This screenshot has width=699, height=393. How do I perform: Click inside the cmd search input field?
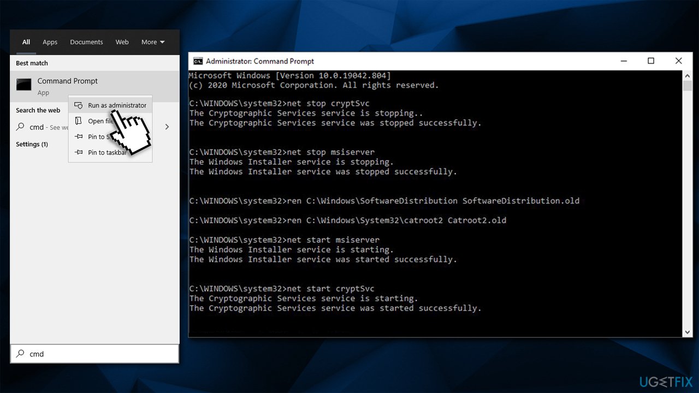point(94,354)
